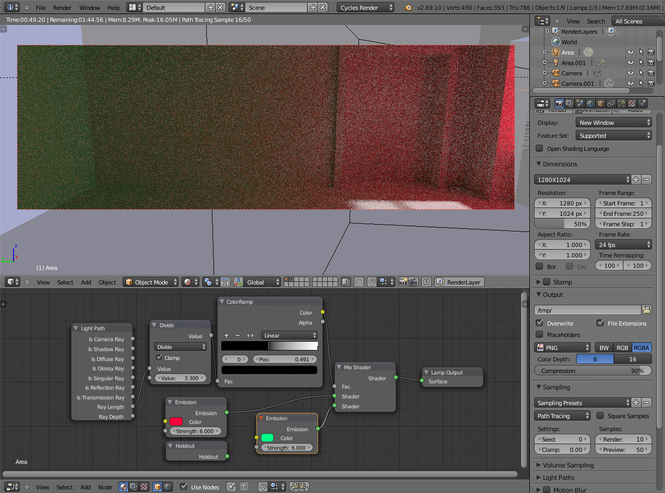Switch node editor to object shader cube icon
Viewport: 665px width, 493px height.
[157, 487]
